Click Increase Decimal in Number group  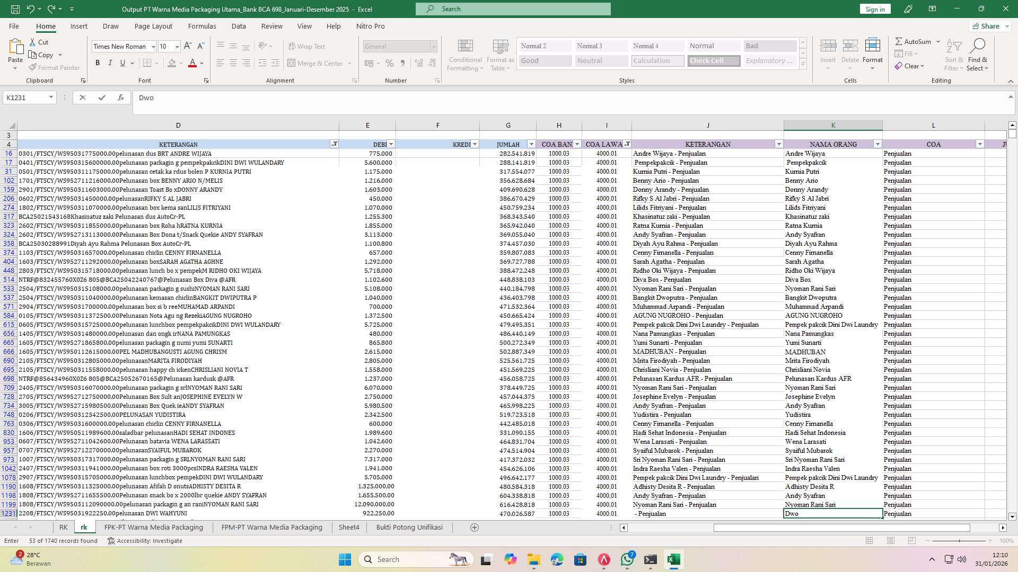[418, 62]
